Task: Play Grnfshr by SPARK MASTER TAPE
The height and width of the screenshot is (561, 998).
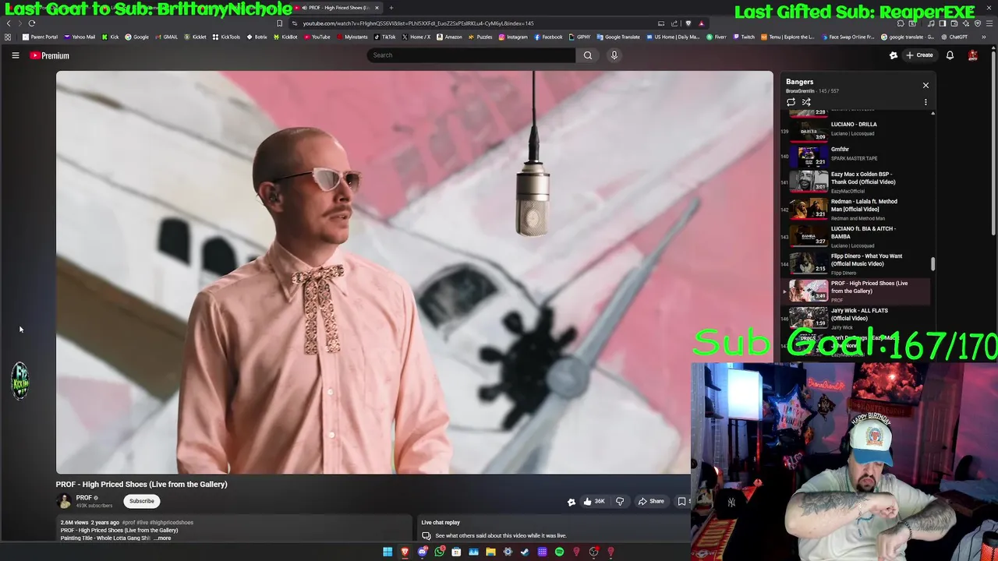Action: [856, 154]
